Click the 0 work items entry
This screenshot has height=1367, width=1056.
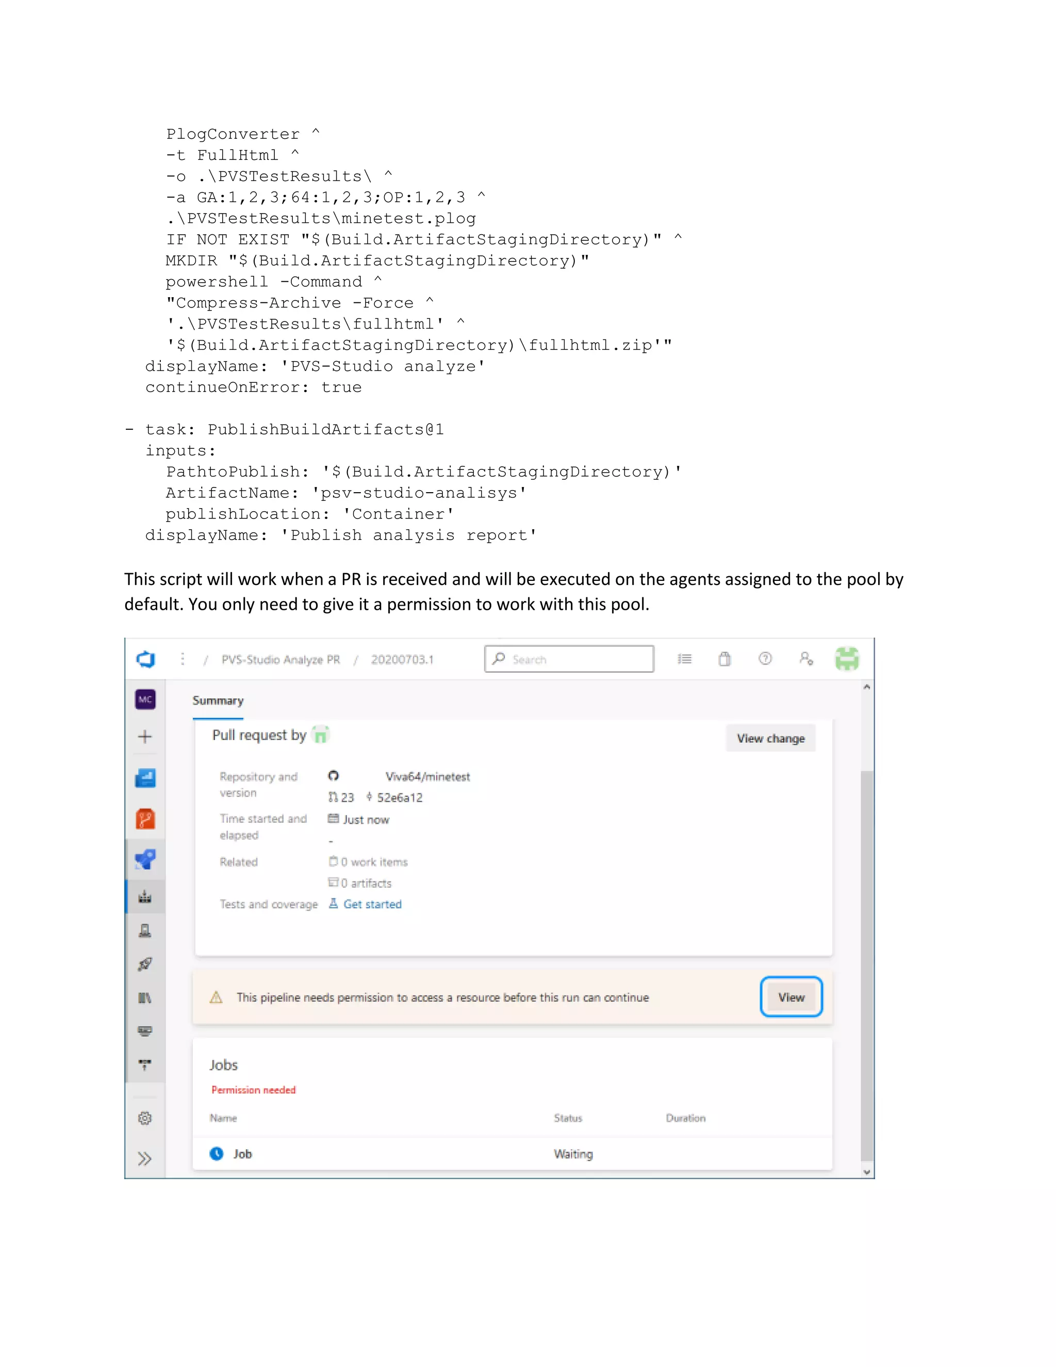click(369, 862)
